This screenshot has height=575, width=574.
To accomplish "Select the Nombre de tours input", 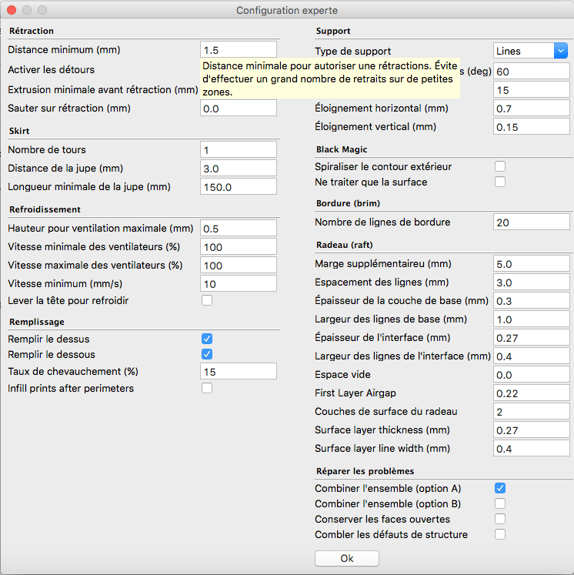I will [239, 150].
